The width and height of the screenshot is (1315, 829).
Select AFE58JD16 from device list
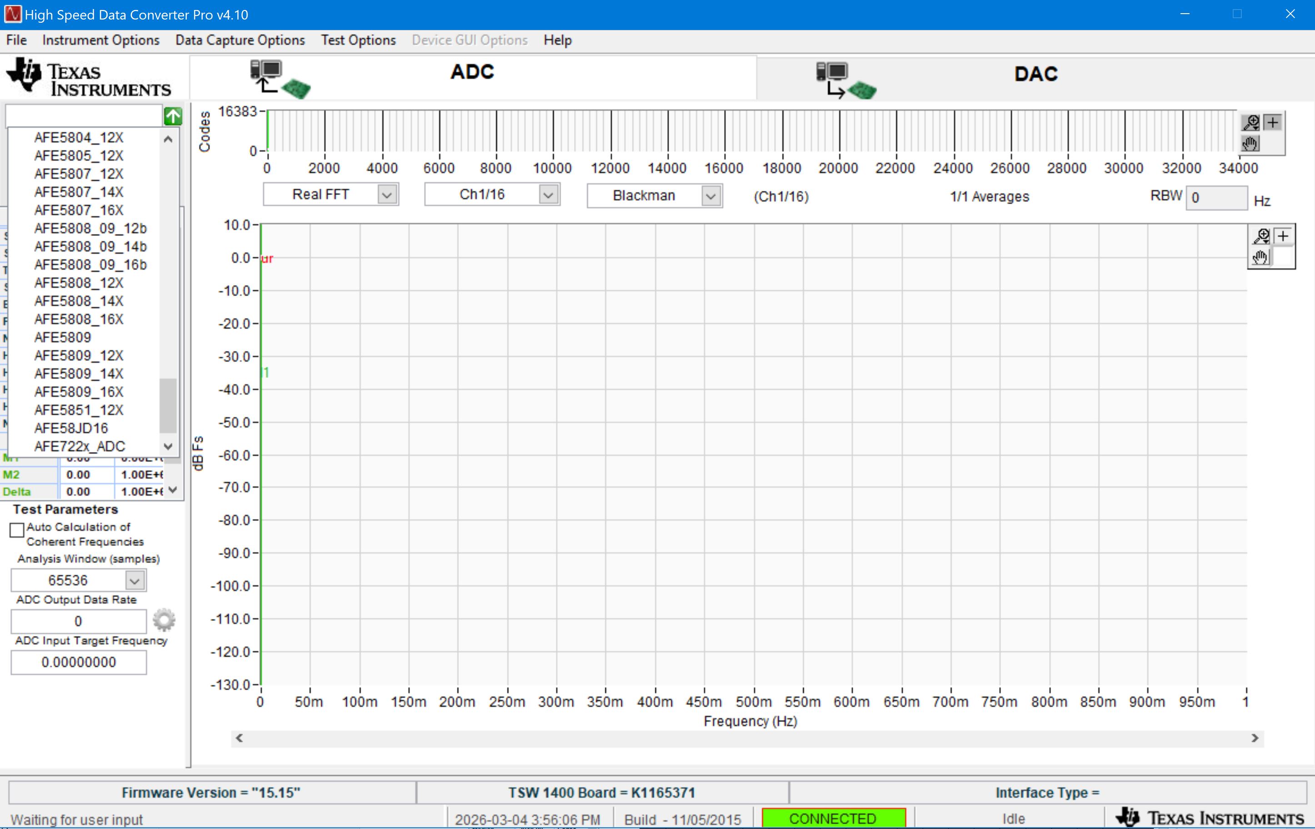(x=71, y=428)
